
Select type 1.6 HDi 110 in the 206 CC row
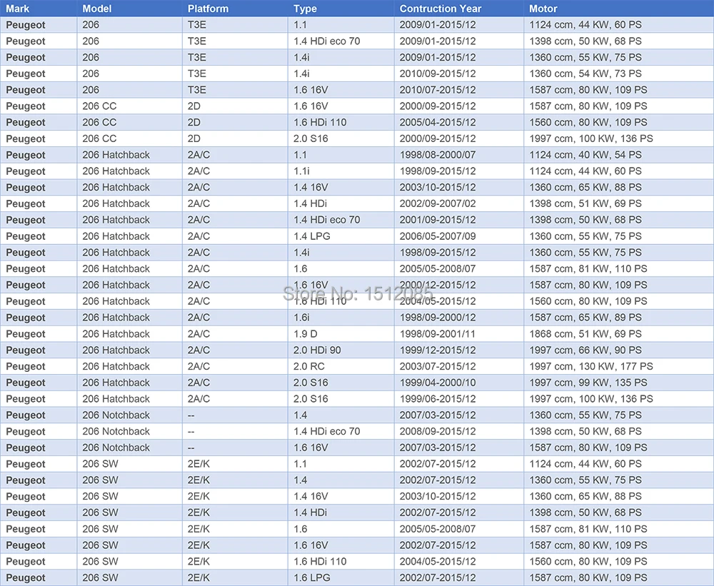point(320,123)
